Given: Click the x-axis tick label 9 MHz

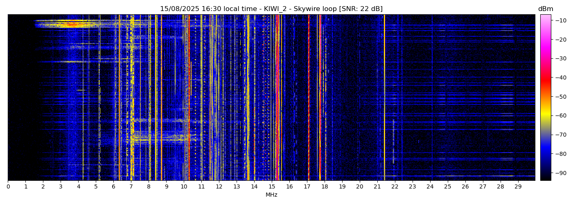Looking at the screenshot, I should 166,187.
